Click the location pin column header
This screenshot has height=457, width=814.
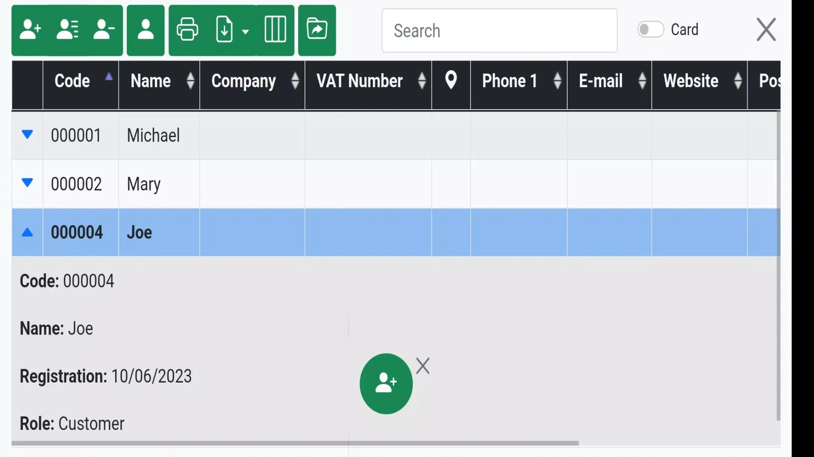point(451,80)
